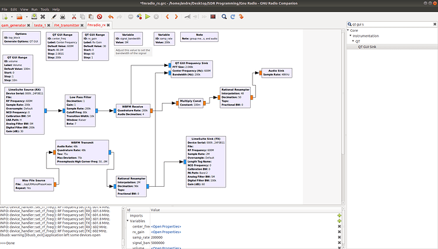Open the Edit menu

tap(14, 10)
